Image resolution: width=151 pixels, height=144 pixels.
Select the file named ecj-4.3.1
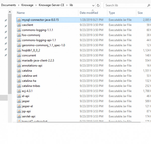point(27,91)
